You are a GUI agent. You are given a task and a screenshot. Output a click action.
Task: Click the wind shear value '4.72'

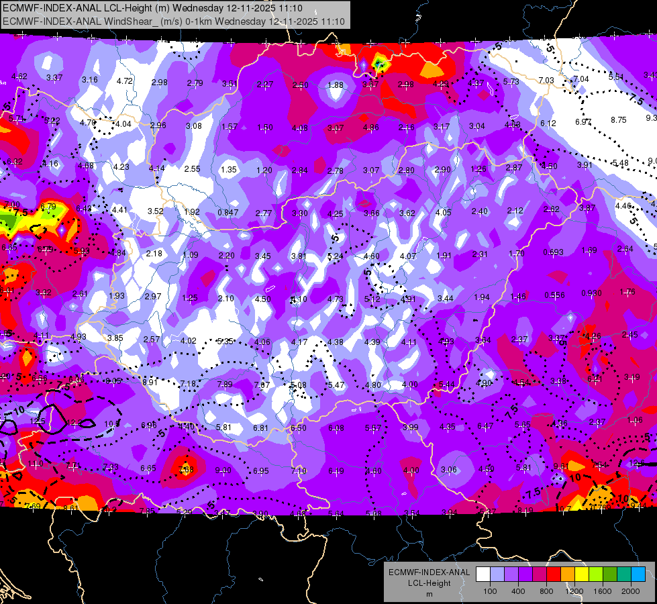(x=124, y=81)
